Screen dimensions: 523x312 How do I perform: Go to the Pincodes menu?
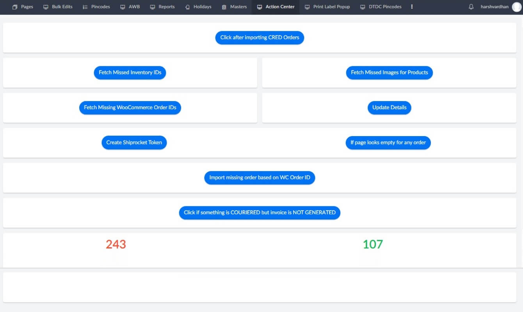point(96,7)
